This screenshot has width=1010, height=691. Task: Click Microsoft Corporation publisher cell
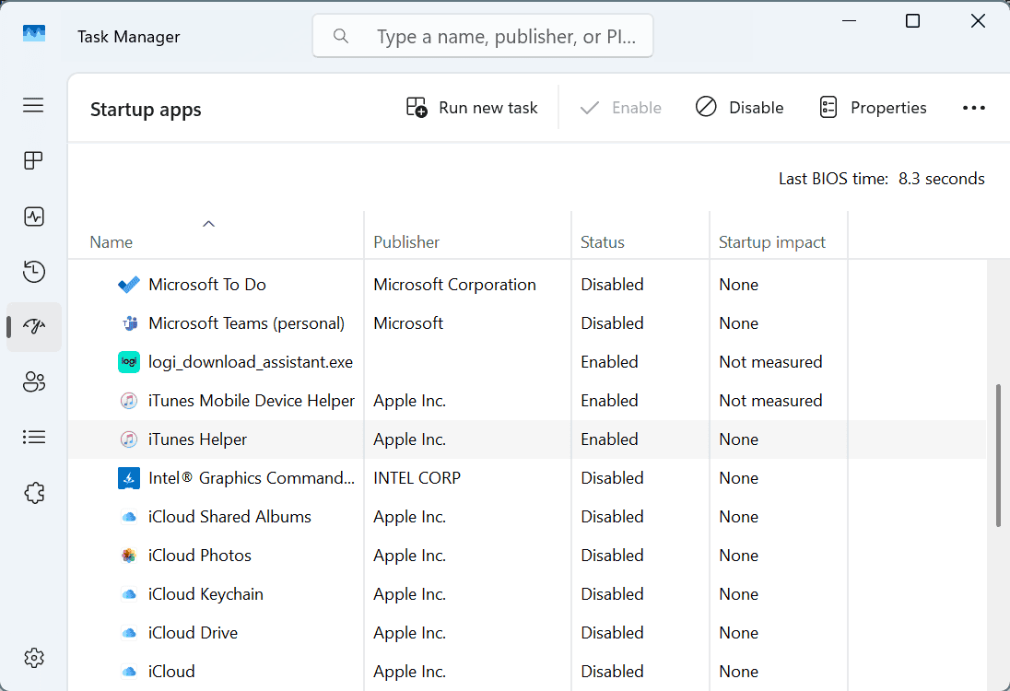click(x=454, y=284)
